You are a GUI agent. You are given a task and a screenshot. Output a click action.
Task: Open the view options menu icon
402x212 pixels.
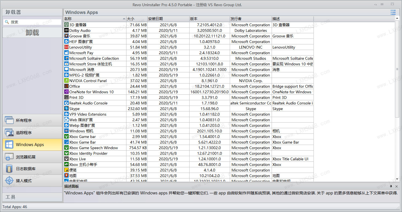coord(393,12)
